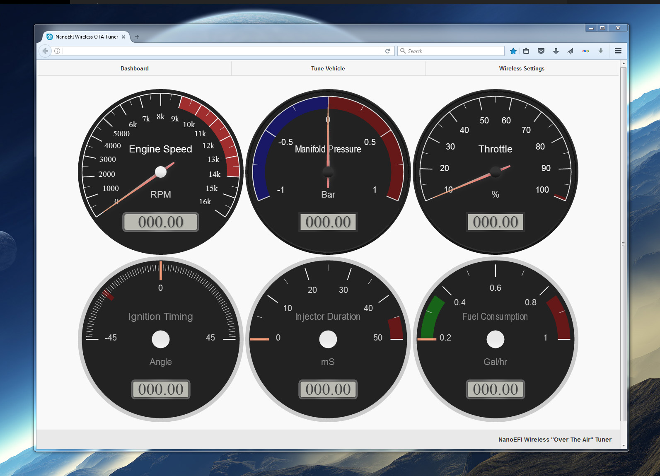Click the mS unit label
660x476 pixels.
328,362
